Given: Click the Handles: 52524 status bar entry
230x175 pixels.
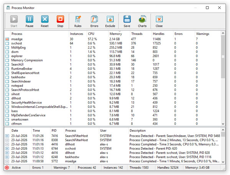Looking at the screenshot, I should coord(168,168).
